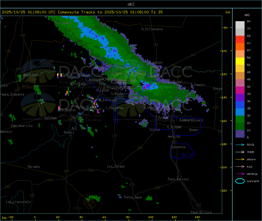Click the 'S_Pintada' map label
Viewport: 262px width, 221px height.
[78, 84]
